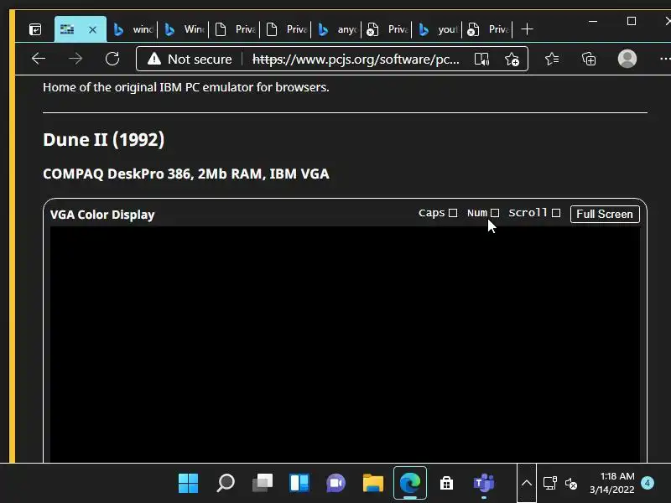
Task: Open the Chat app in taskbar
Action: [336, 484]
